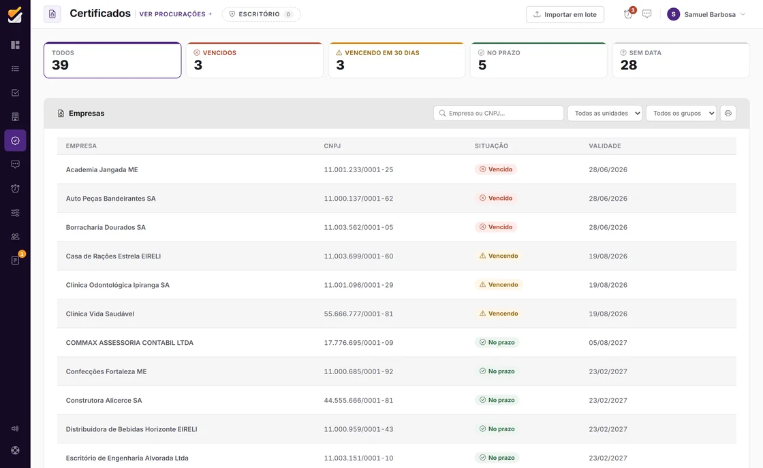Select the Vencendo em 30 dias card
This screenshot has width=763, height=468.
[x=396, y=61]
